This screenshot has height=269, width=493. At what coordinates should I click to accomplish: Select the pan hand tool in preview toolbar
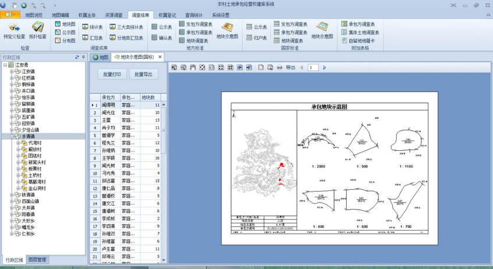[193, 68]
